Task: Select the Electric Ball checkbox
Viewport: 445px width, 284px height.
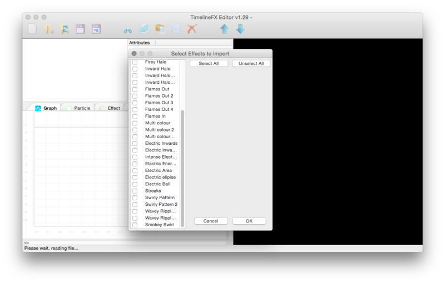Action: 135,184
